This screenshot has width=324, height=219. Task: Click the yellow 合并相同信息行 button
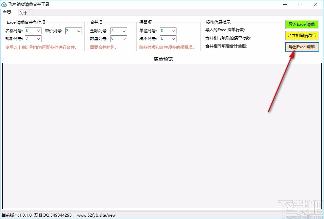(302, 35)
